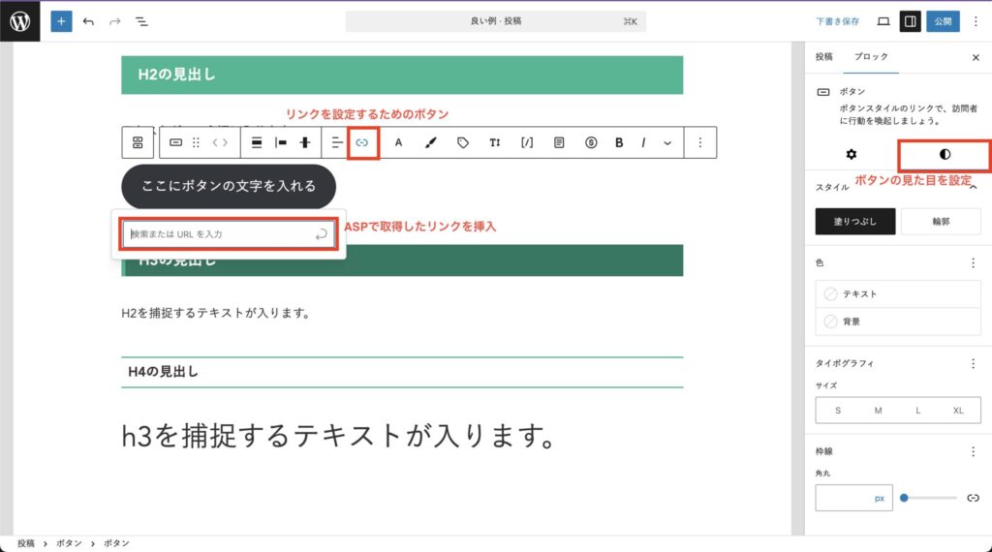Click the dark button text block
This screenshot has width=992, height=552.
point(229,187)
